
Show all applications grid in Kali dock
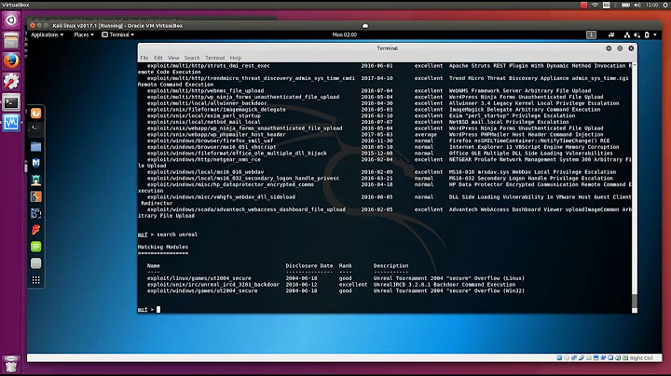[36, 280]
